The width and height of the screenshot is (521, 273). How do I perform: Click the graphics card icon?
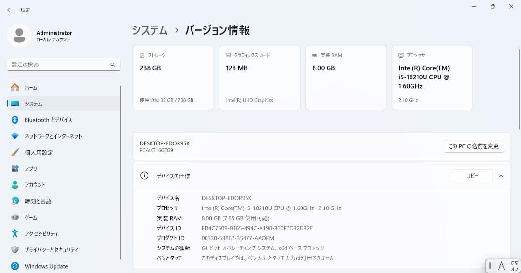[229, 55]
